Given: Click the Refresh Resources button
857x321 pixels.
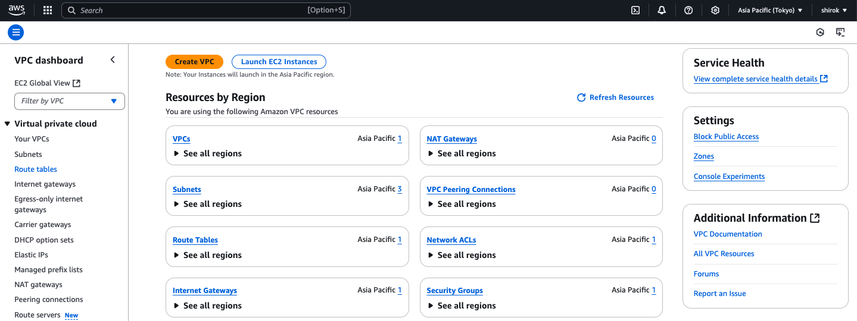Looking at the screenshot, I should click(x=615, y=97).
